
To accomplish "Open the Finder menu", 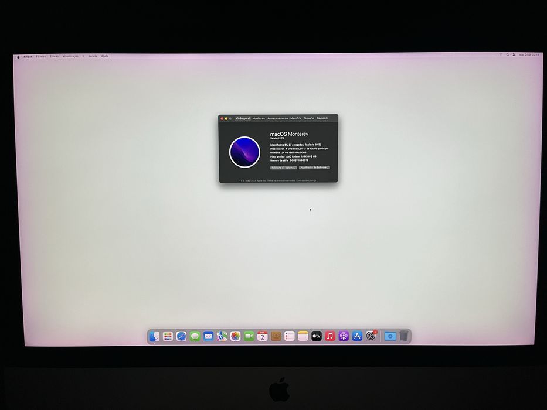I will pyautogui.click(x=28, y=57).
